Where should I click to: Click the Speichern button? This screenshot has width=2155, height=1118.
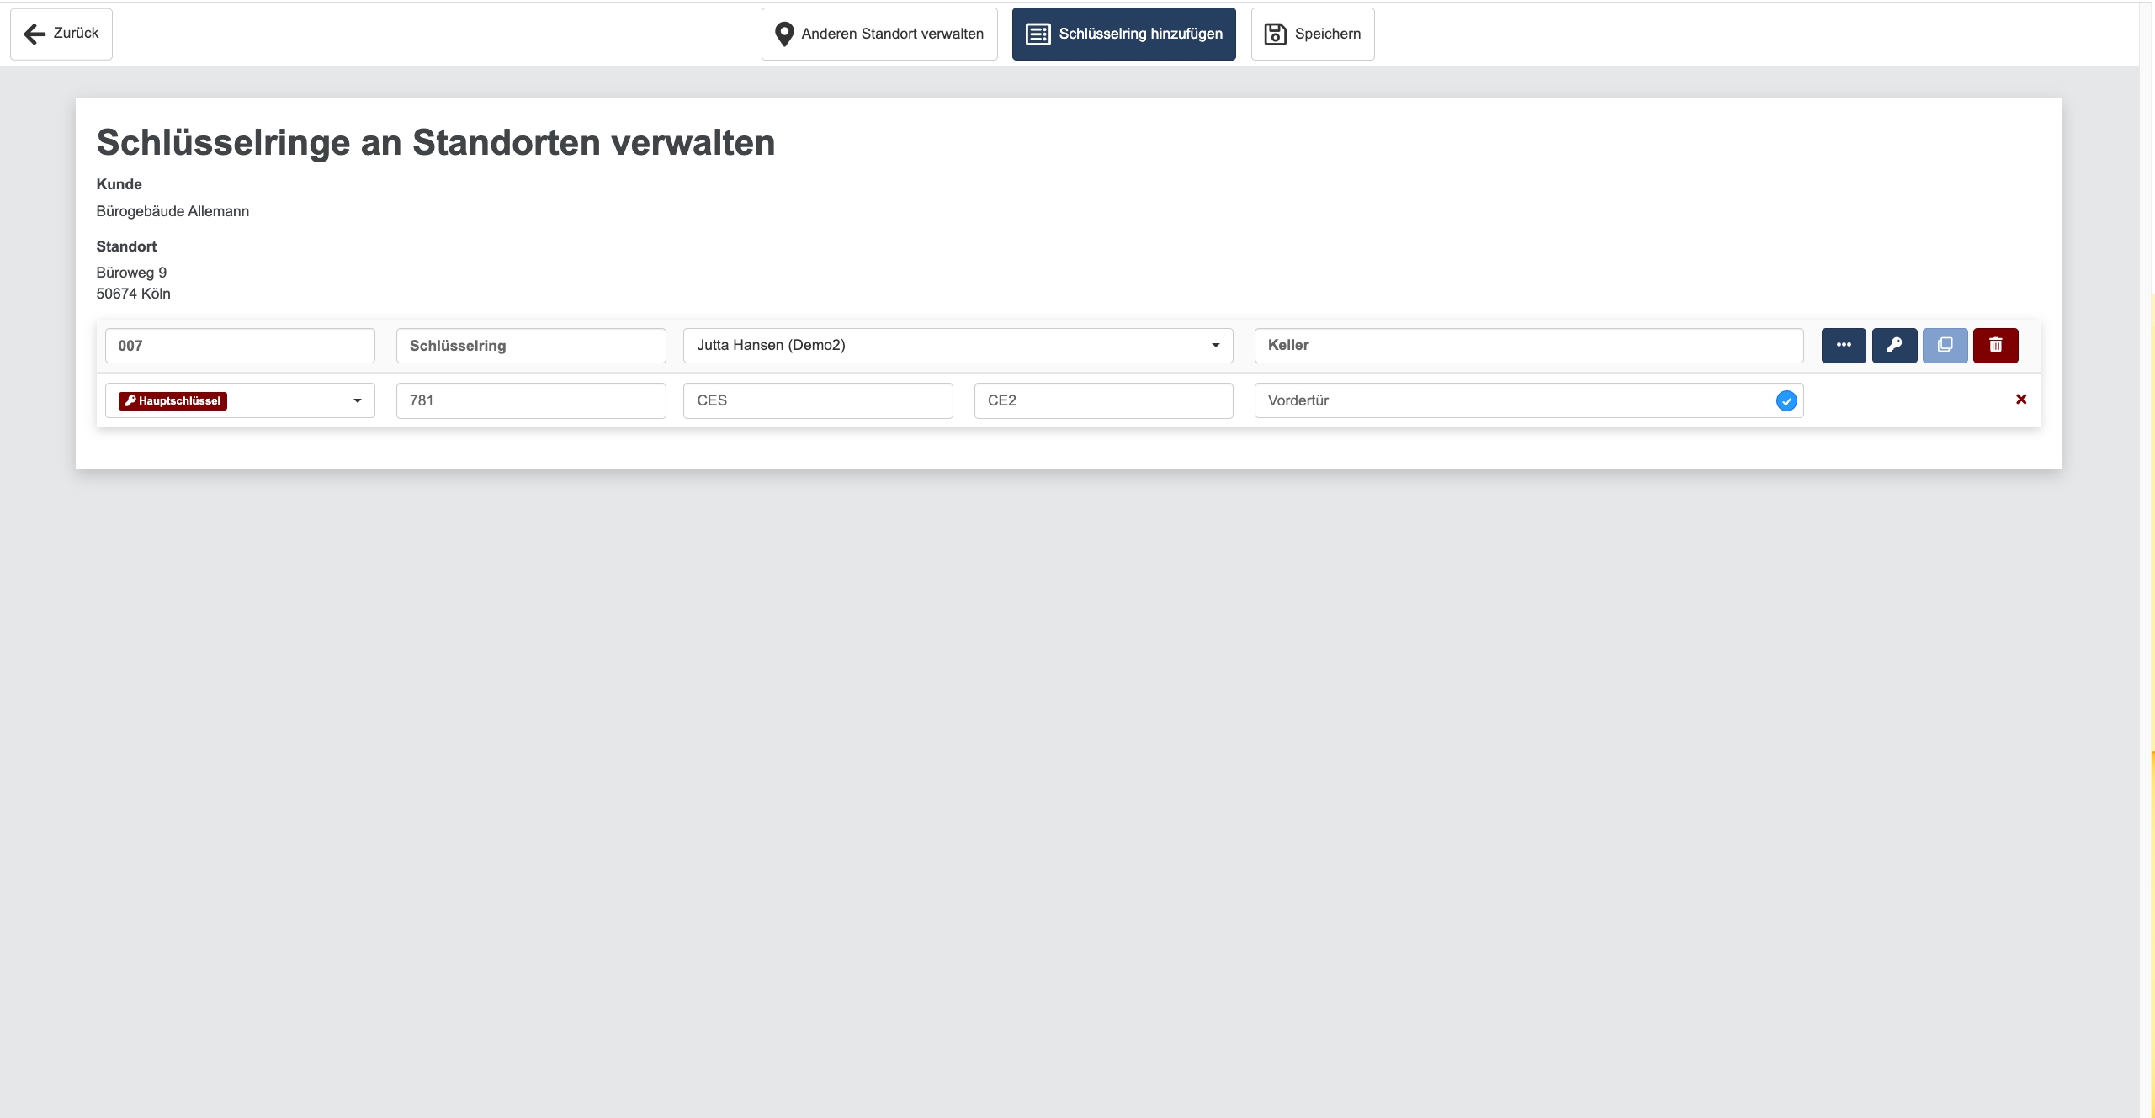point(1312,34)
